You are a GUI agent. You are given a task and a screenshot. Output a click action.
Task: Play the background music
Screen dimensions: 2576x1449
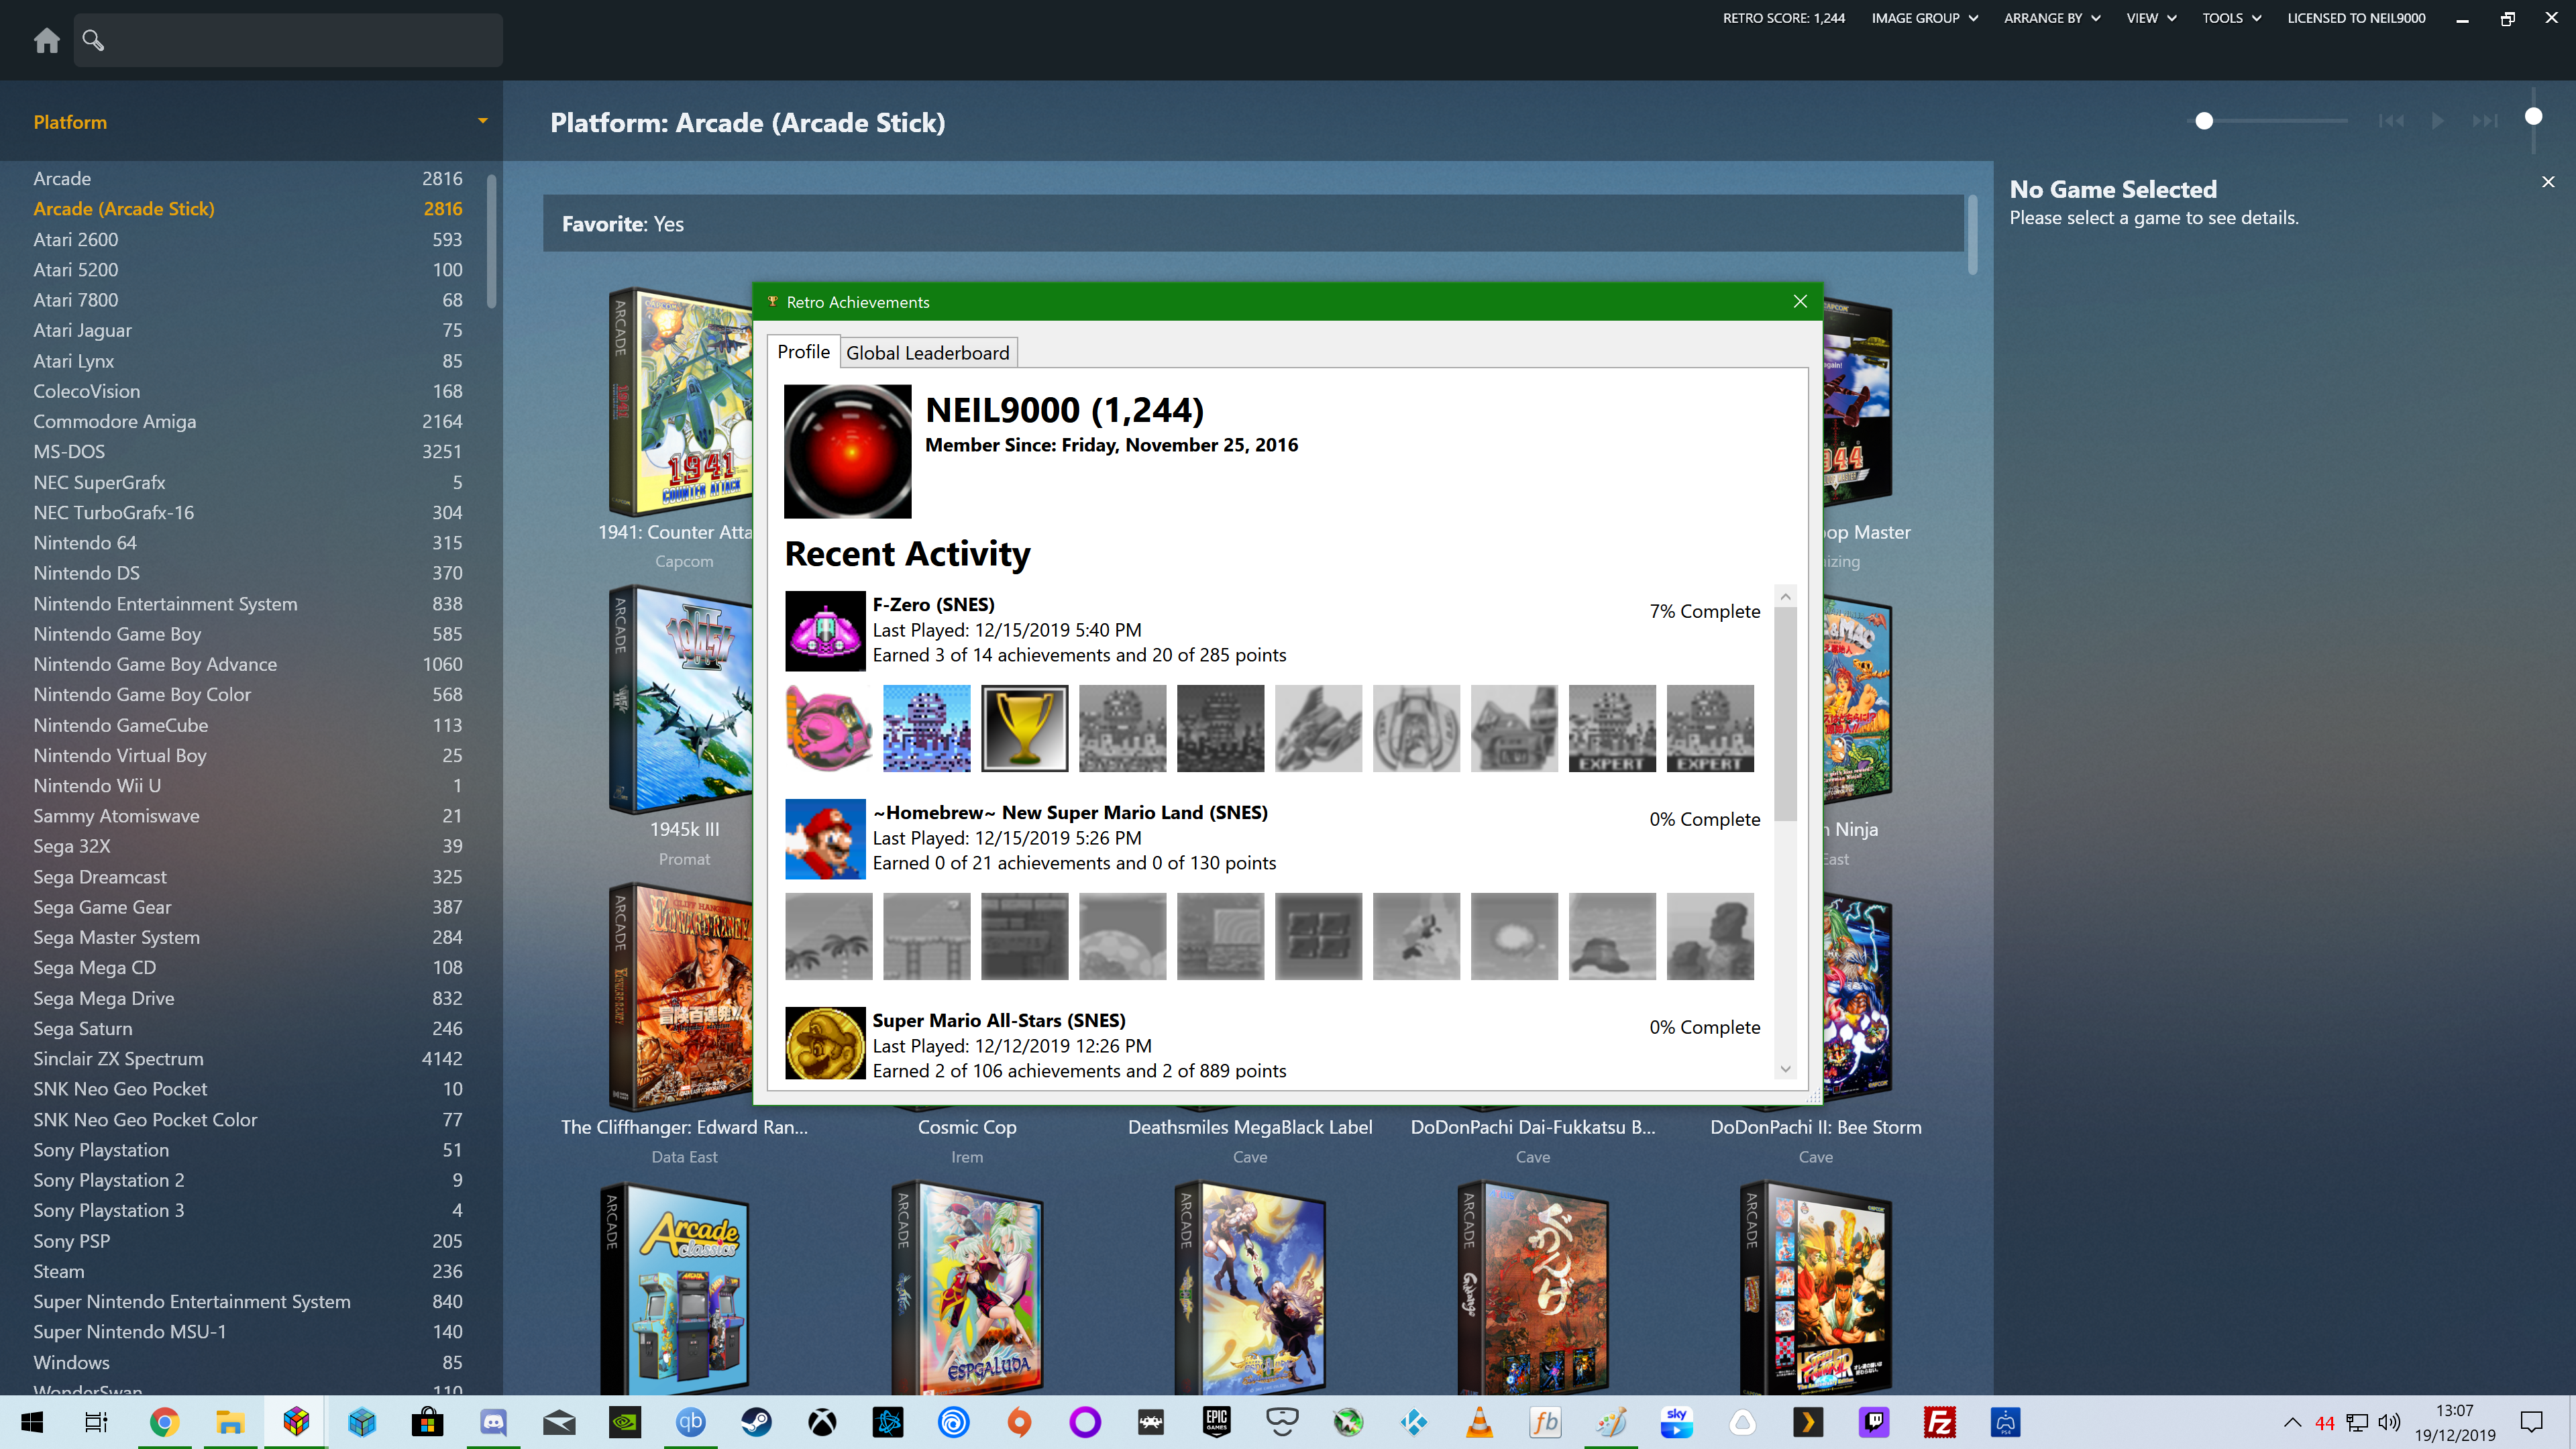[2438, 121]
